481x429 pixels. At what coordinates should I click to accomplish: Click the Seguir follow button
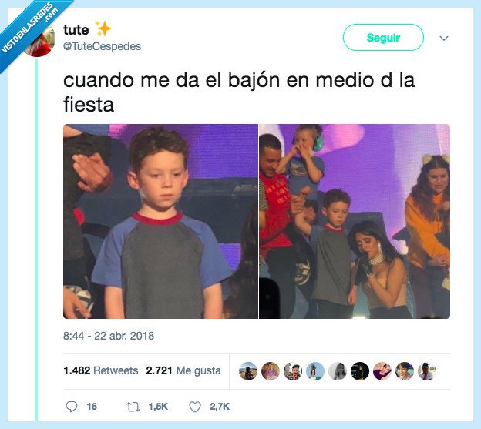pos(383,38)
